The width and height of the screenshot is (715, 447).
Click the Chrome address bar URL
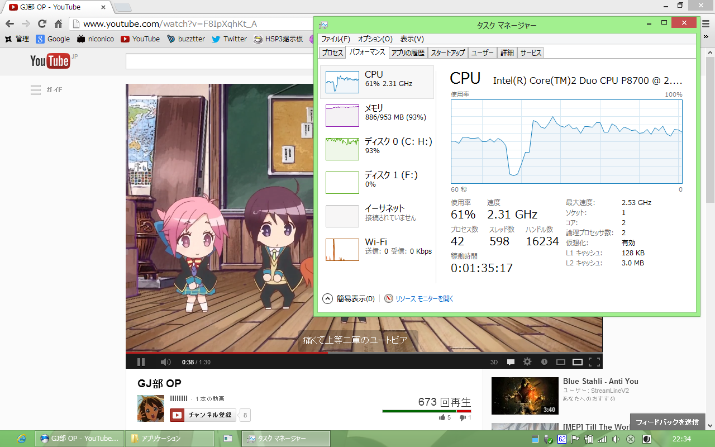point(170,24)
